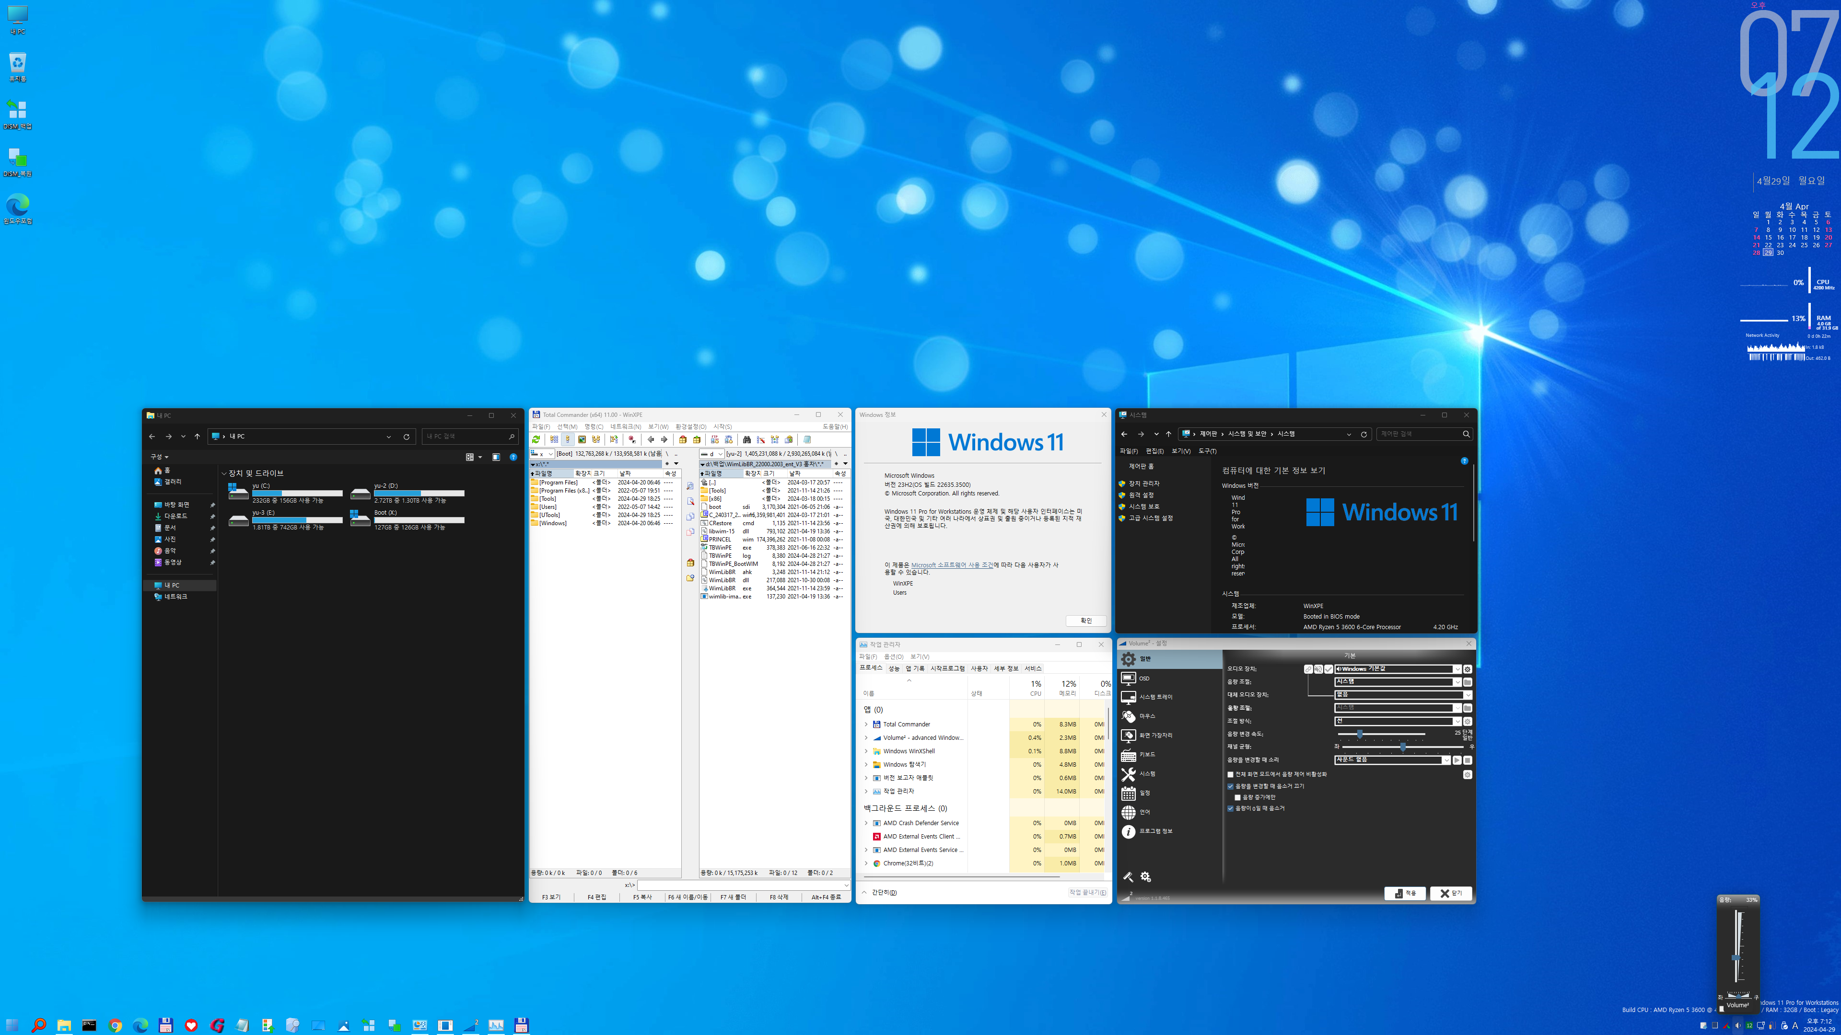Screen dimensions: 1841x1035
Task: Click the help icon in 내 PC explorer
Action: 513,457
